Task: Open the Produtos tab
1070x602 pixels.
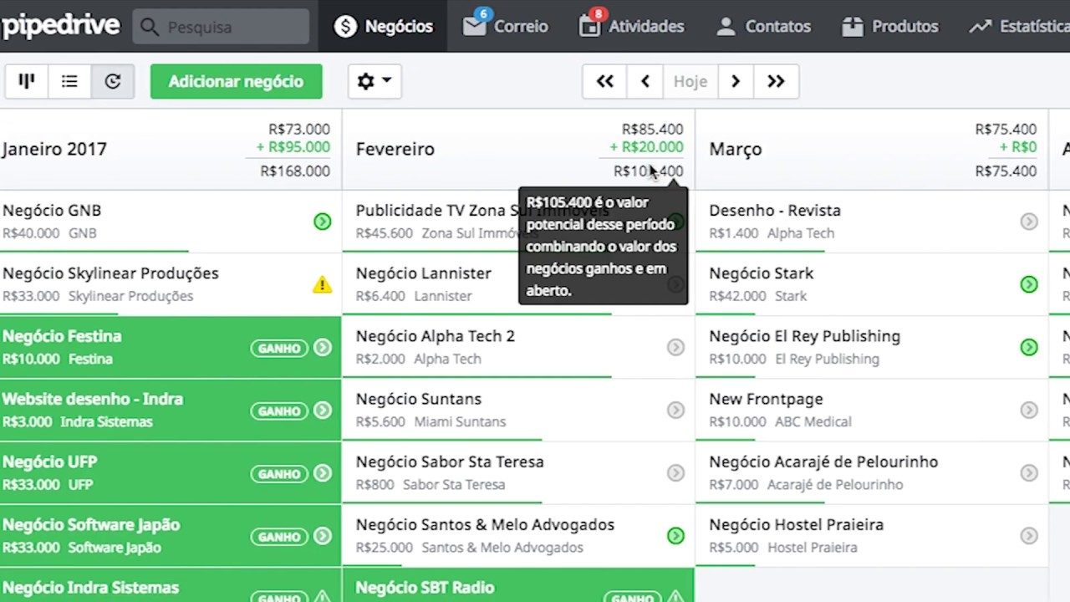Action: click(x=889, y=26)
